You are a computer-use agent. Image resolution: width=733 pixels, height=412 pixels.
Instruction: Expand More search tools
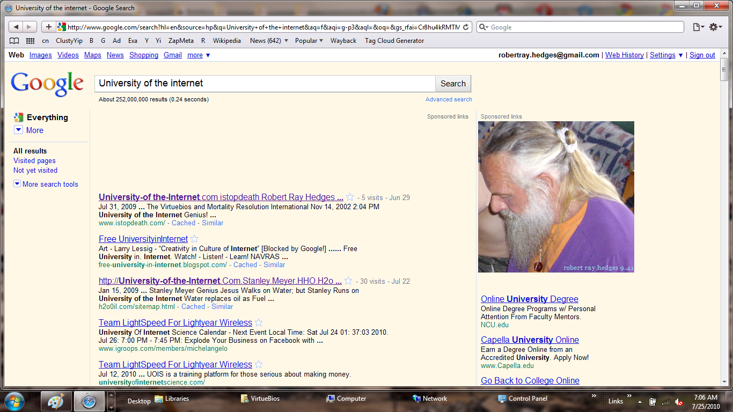[x=46, y=184]
